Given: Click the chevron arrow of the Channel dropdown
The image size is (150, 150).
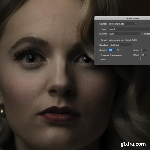Looking at the screenshot, I should pyautogui.click(x=138, y=34).
